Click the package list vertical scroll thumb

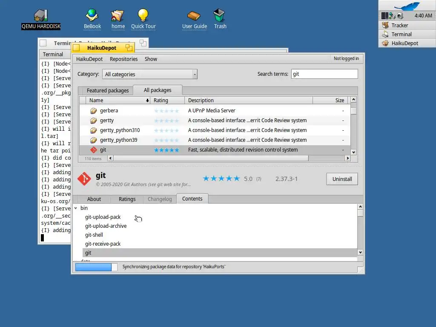[x=353, y=111]
